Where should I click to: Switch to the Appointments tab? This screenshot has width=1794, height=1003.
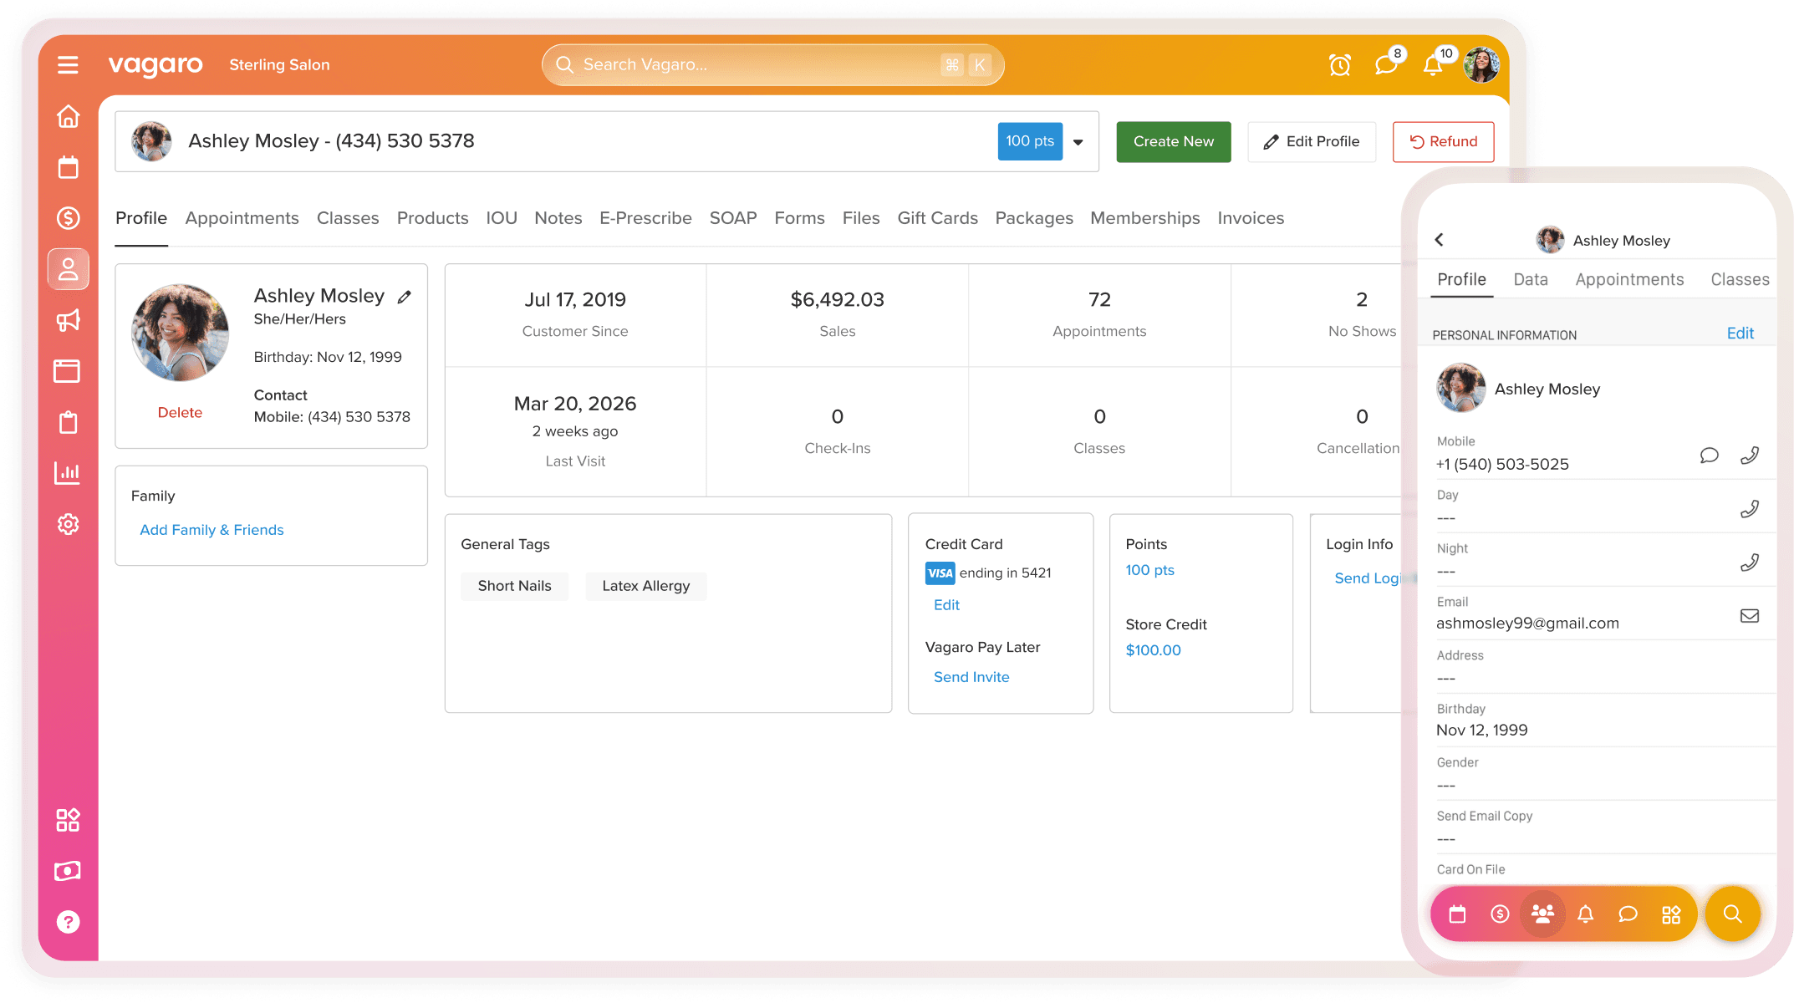(x=242, y=218)
